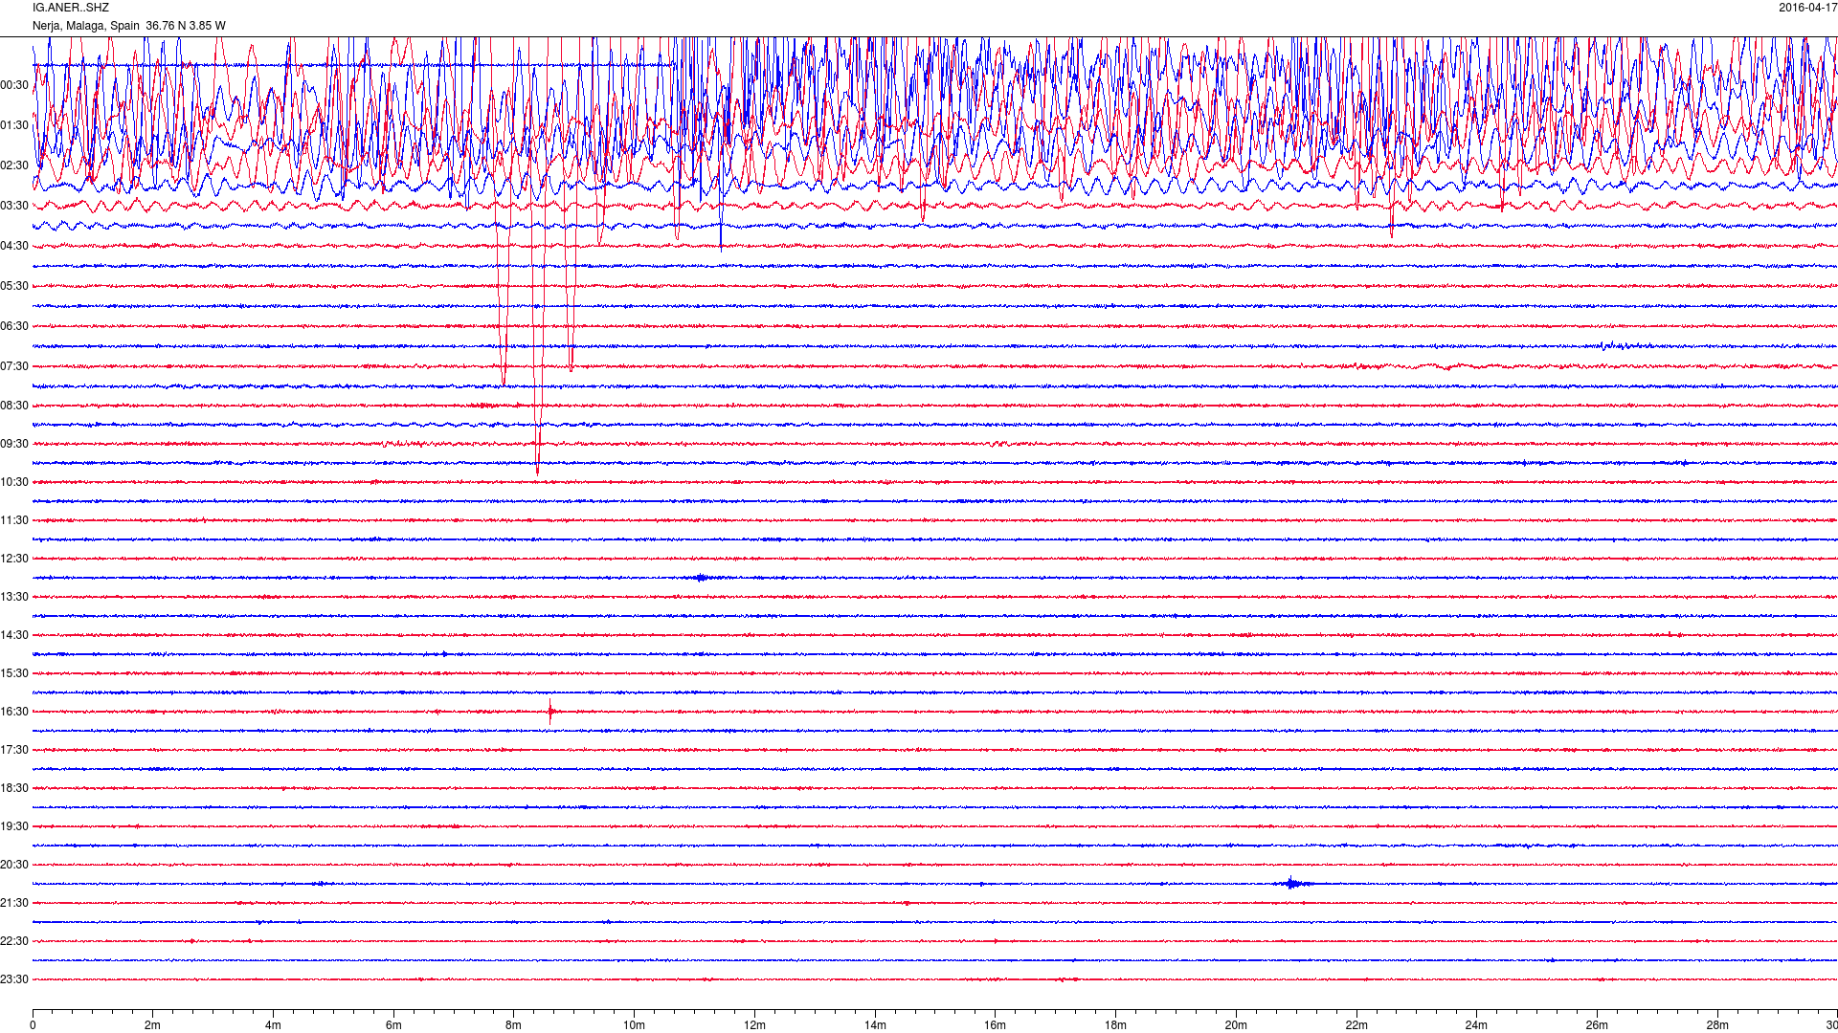Click the date label 2016-04-17

point(1807,8)
